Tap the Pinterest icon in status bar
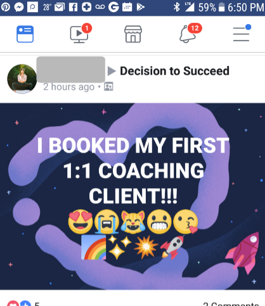The width and height of the screenshot is (265, 306). pyautogui.click(x=6, y=7)
